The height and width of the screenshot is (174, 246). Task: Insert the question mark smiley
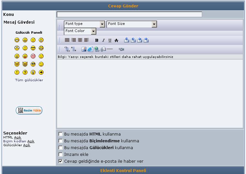(x=25, y=72)
